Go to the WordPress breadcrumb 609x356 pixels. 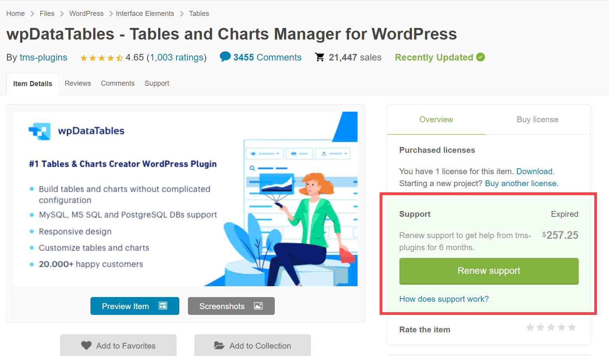point(86,14)
